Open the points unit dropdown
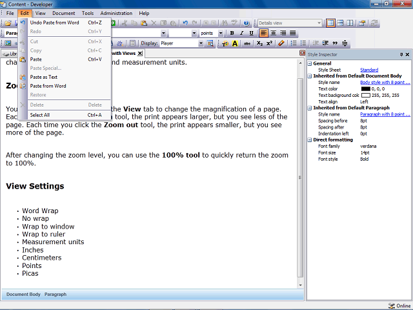 coord(221,33)
